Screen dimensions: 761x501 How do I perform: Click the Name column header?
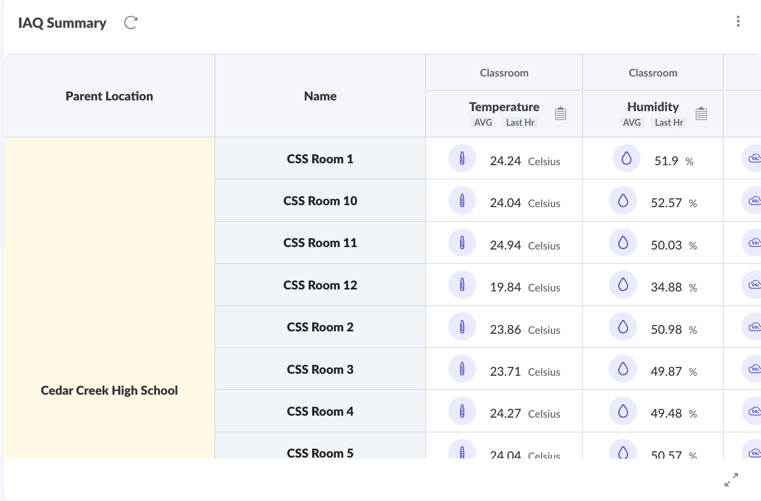point(320,96)
